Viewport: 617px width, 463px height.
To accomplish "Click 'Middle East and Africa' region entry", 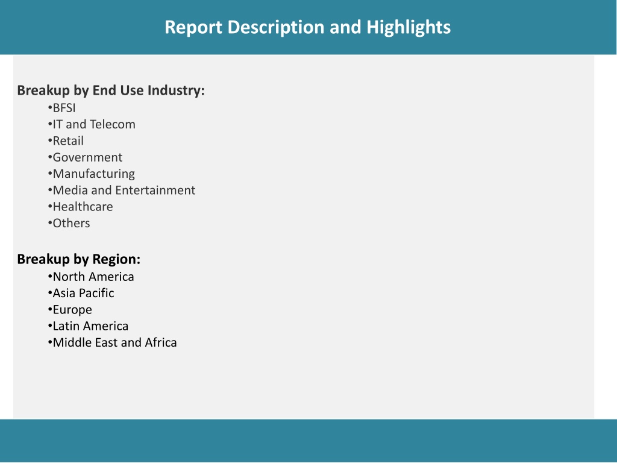I will coord(112,343).
